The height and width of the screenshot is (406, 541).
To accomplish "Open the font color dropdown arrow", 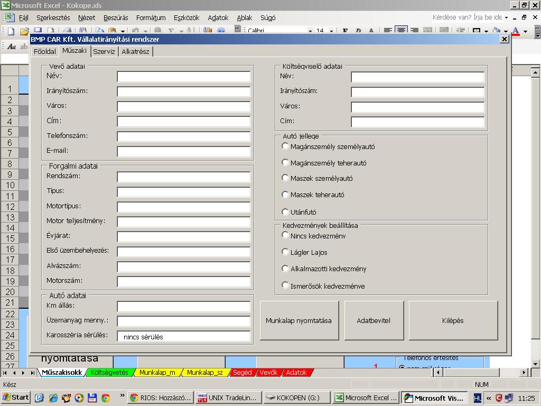I will (525, 31).
